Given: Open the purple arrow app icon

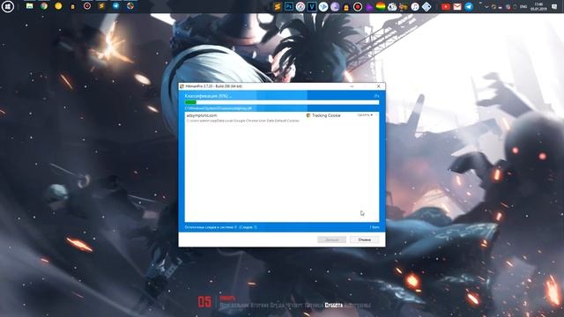Looking at the screenshot, I should (369, 6).
